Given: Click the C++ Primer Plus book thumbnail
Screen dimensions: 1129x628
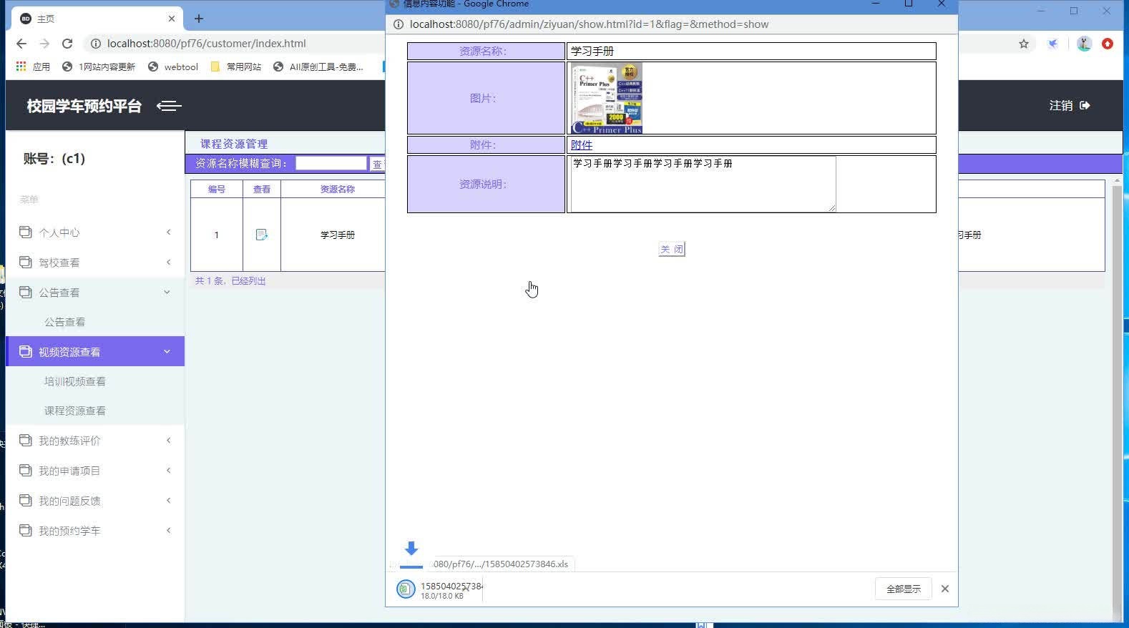Looking at the screenshot, I should pos(607,98).
